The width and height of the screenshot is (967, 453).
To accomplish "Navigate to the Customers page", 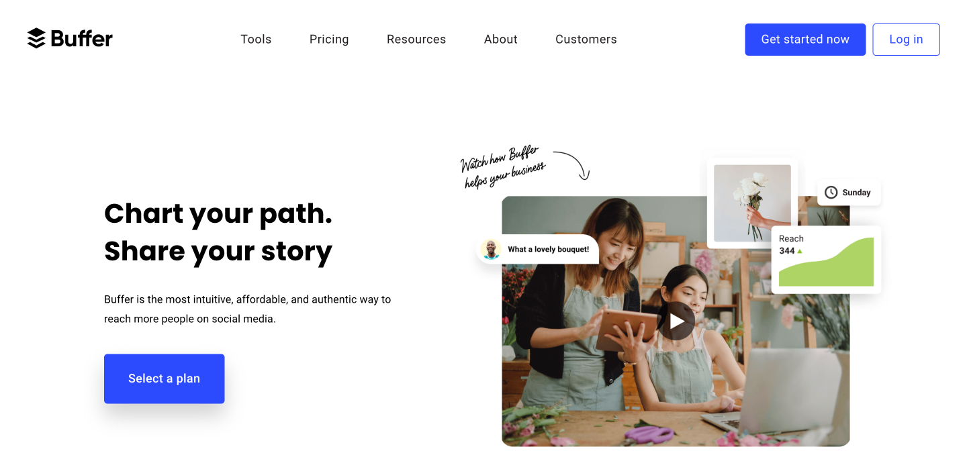I will click(x=586, y=39).
